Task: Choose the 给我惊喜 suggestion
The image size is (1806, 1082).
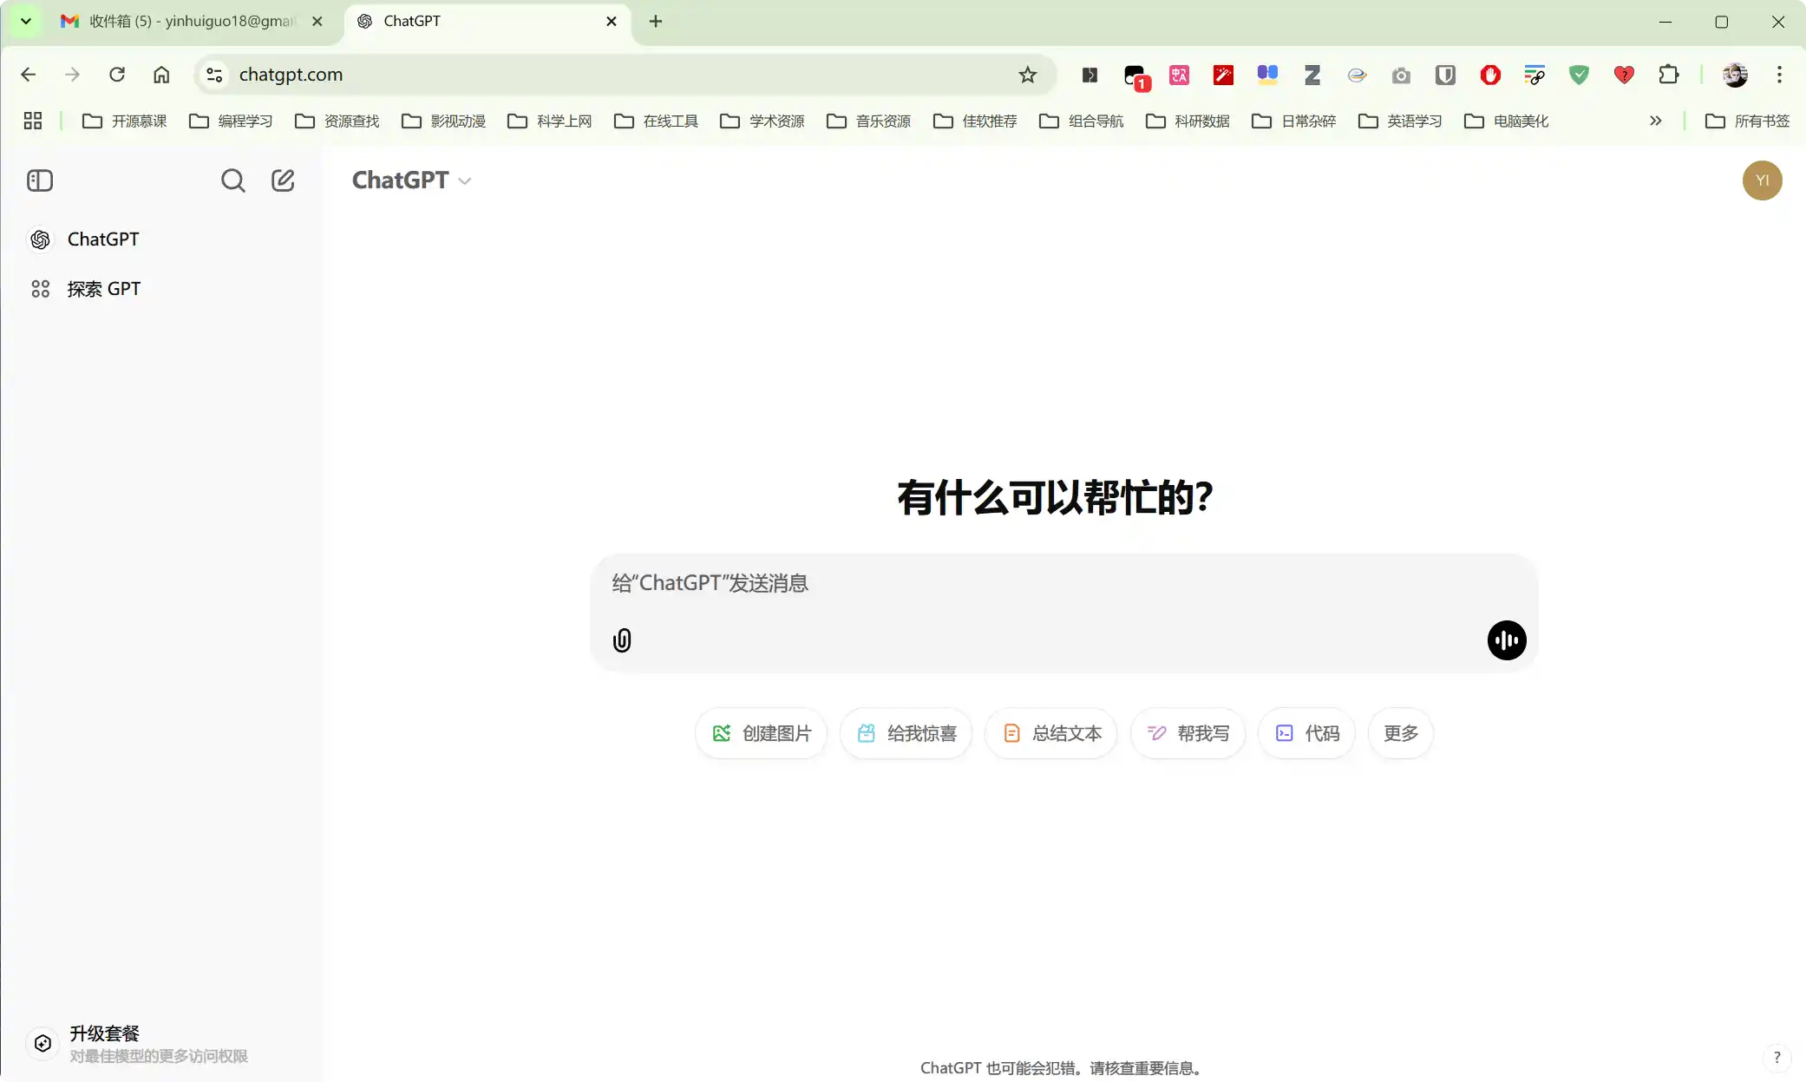Action: click(906, 734)
